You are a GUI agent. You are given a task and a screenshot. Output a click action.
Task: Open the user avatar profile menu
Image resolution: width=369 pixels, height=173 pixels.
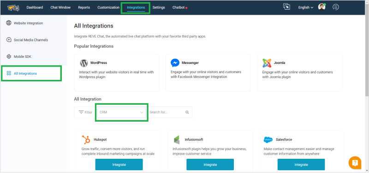point(321,7)
